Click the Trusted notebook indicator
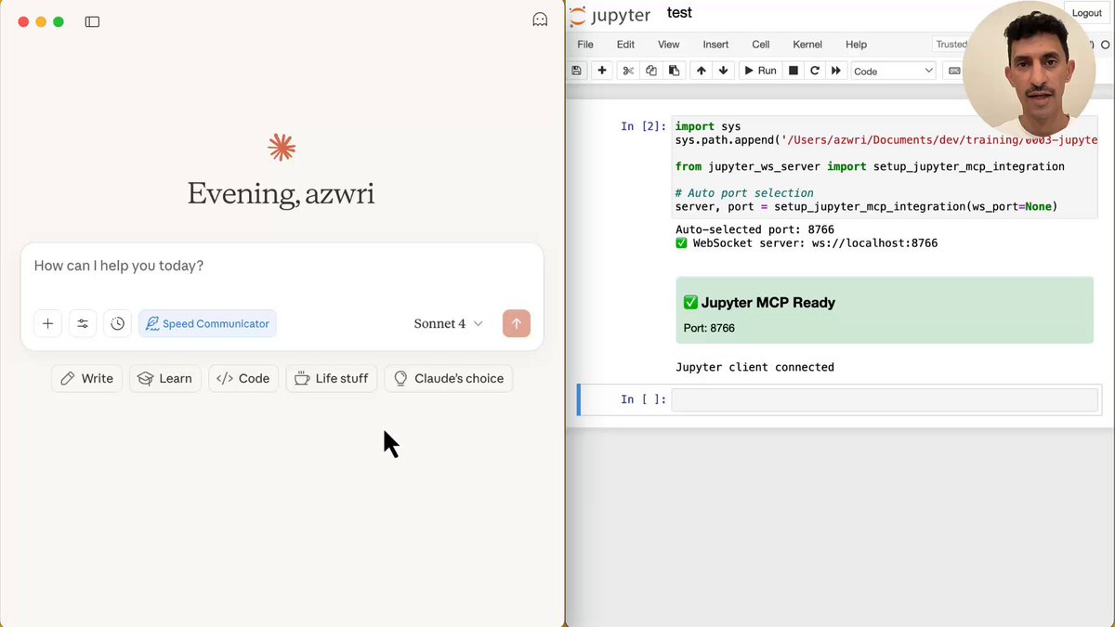 click(x=951, y=45)
